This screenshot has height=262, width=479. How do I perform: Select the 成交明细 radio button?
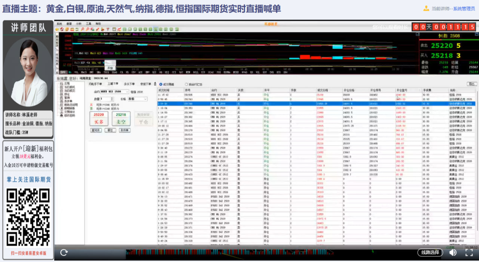pos(161,84)
